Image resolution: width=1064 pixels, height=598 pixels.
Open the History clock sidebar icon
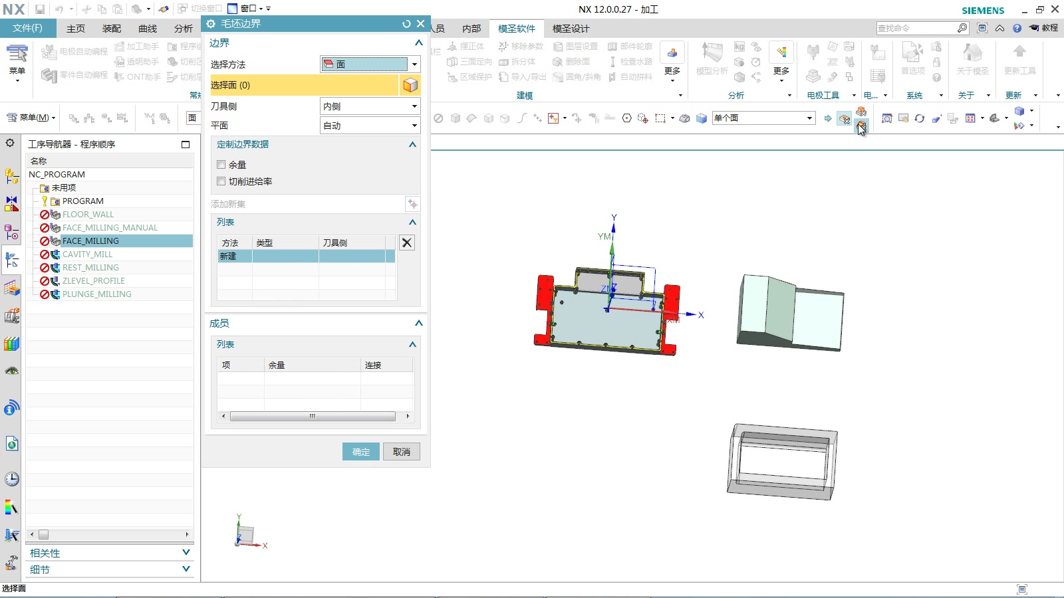pos(11,479)
